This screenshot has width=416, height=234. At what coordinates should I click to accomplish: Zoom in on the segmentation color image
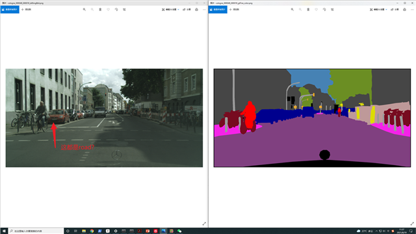tap(292, 10)
